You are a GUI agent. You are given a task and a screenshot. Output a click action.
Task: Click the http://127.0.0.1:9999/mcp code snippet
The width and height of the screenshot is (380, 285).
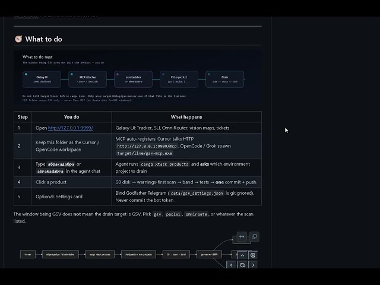point(147,146)
